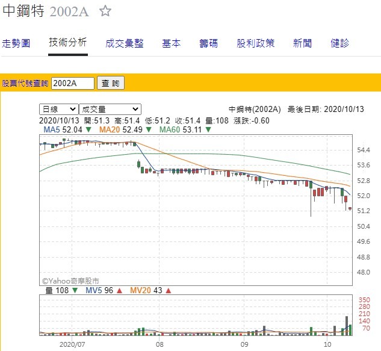Open the 走勢圖 tab
Screen dimensions: 381x351
point(16,43)
